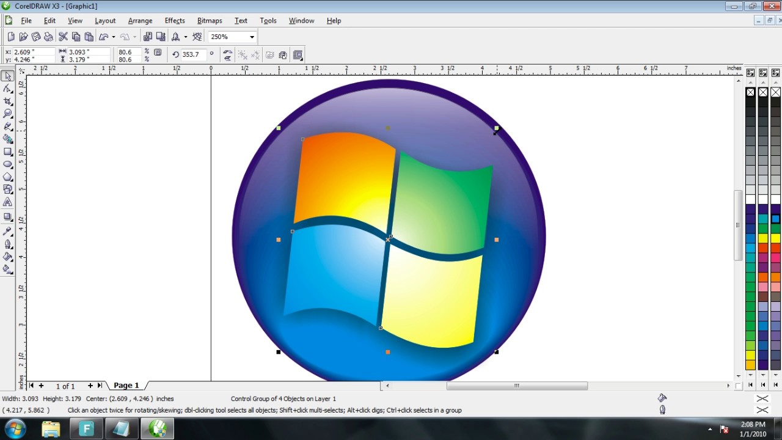
Task: Select the Eyedropper tool
Action: 7,232
